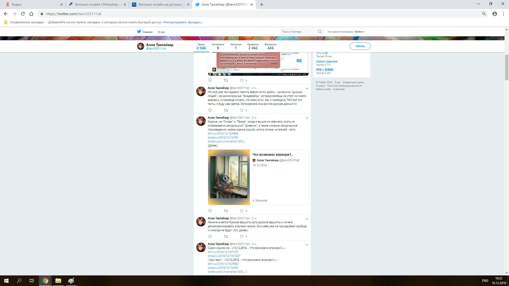The image size is (509, 286).
Task: Retweet the tweet with the Moments card
Action: pos(226,211)
